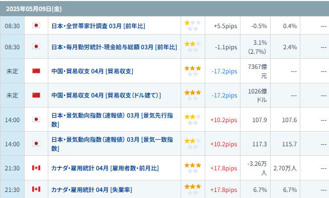Click star rating for カナダ失業率 row
Screen dimensions: 329x198
193,189
